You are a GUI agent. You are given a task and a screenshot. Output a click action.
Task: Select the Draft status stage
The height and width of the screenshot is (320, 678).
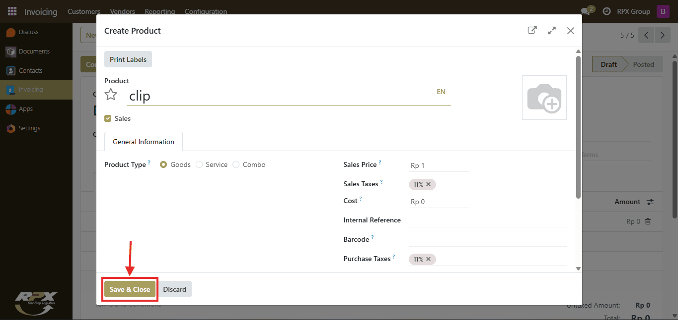[609, 64]
